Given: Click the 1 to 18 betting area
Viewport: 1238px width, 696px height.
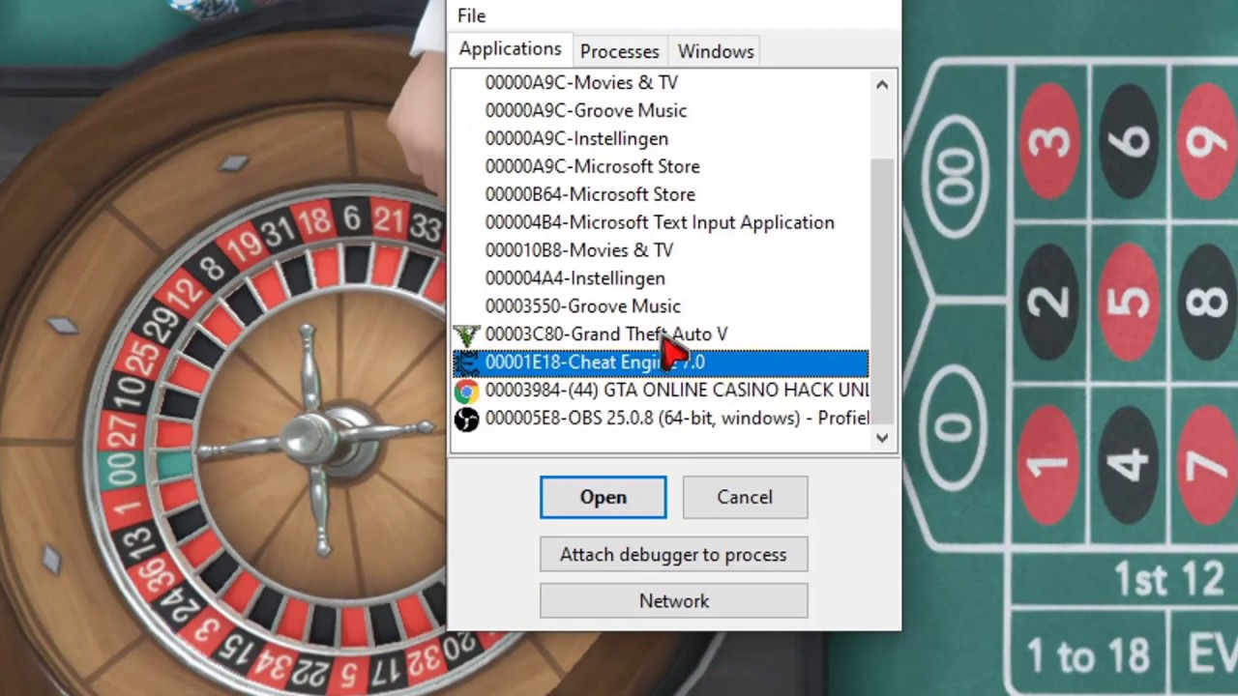Looking at the screenshot, I should pyautogui.click(x=1090, y=655).
